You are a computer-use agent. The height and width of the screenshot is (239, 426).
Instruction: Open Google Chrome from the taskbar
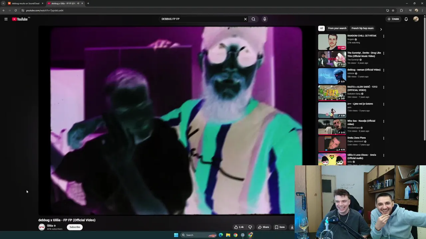[235, 235]
